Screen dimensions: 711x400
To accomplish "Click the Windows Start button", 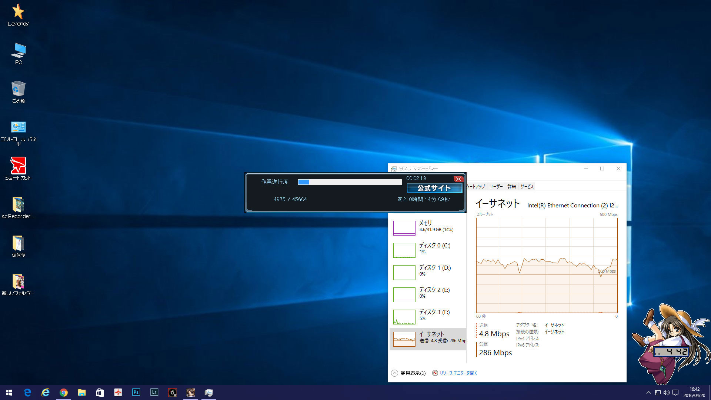I will (9, 393).
